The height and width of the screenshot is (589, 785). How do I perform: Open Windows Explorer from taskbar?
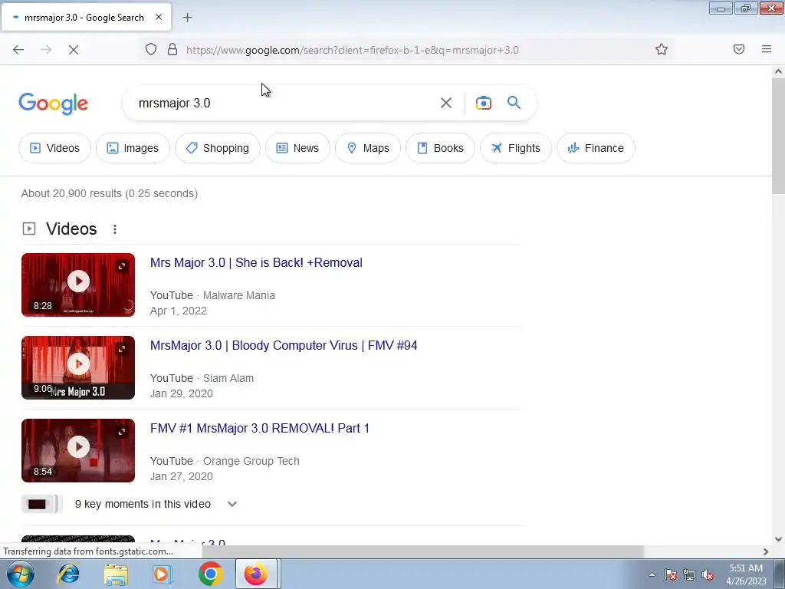[116, 574]
